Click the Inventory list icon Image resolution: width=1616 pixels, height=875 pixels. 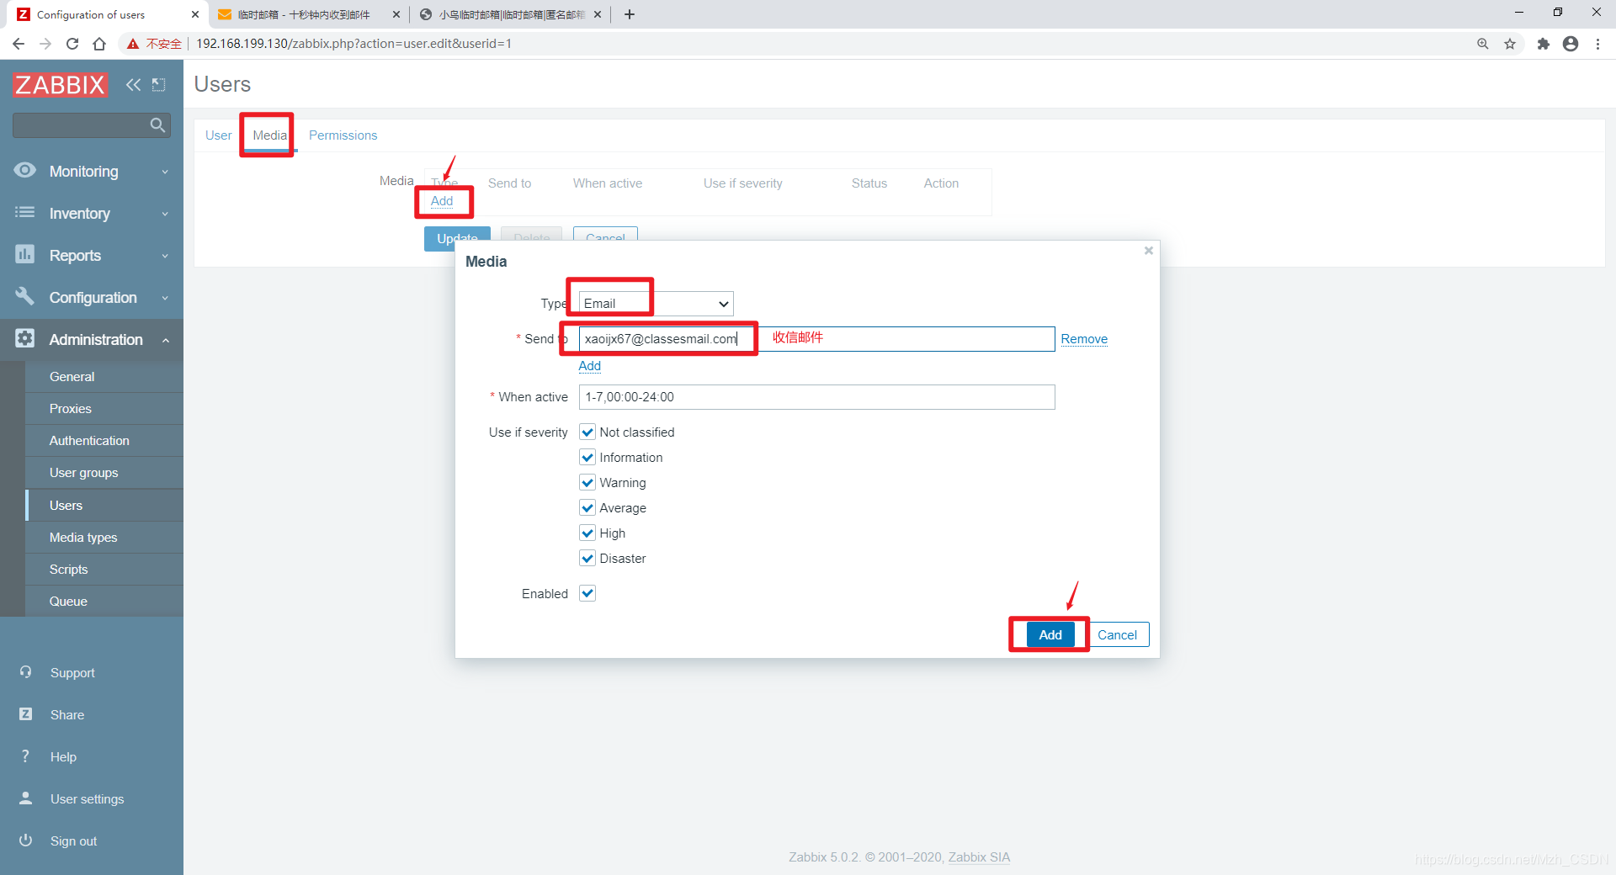(x=25, y=212)
